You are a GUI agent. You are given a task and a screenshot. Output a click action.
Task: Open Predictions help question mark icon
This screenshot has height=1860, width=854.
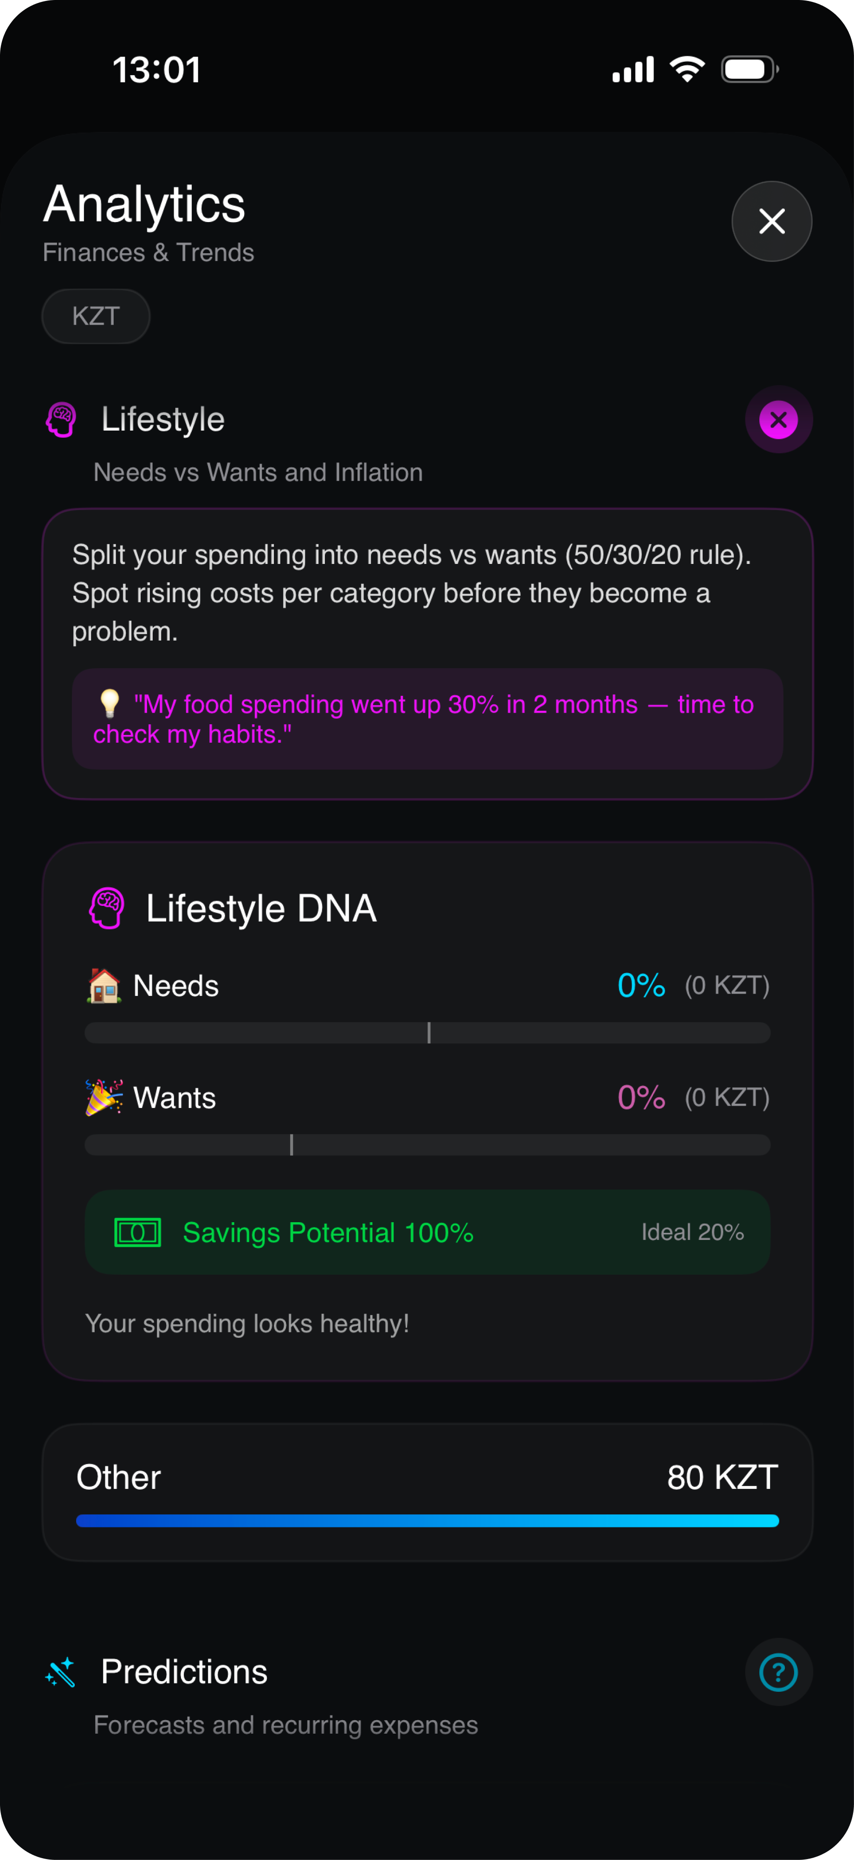778,1672
